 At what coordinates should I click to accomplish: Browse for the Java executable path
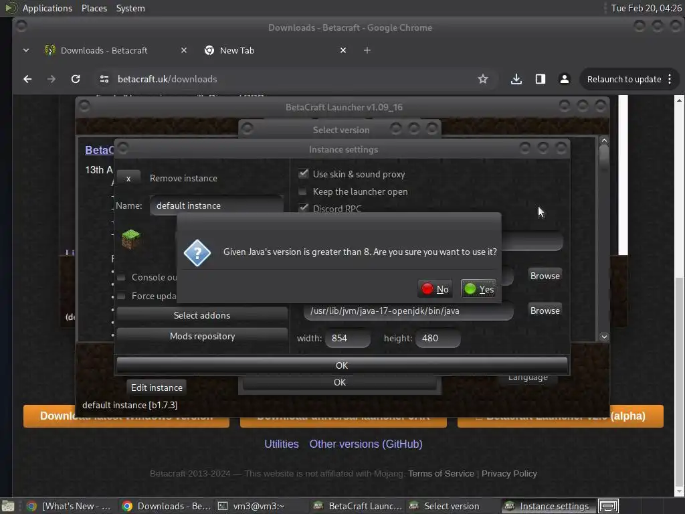click(x=545, y=311)
